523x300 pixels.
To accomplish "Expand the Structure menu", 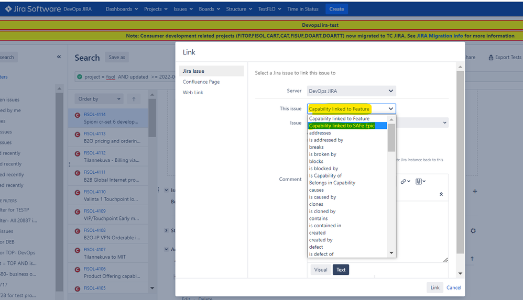I will click(x=239, y=9).
